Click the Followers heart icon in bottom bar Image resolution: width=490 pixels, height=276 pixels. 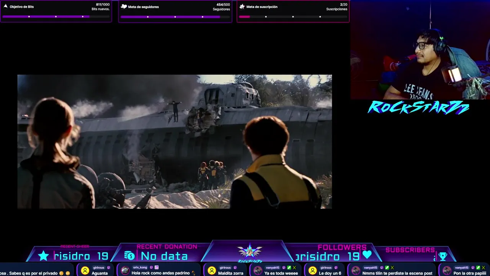367,255
